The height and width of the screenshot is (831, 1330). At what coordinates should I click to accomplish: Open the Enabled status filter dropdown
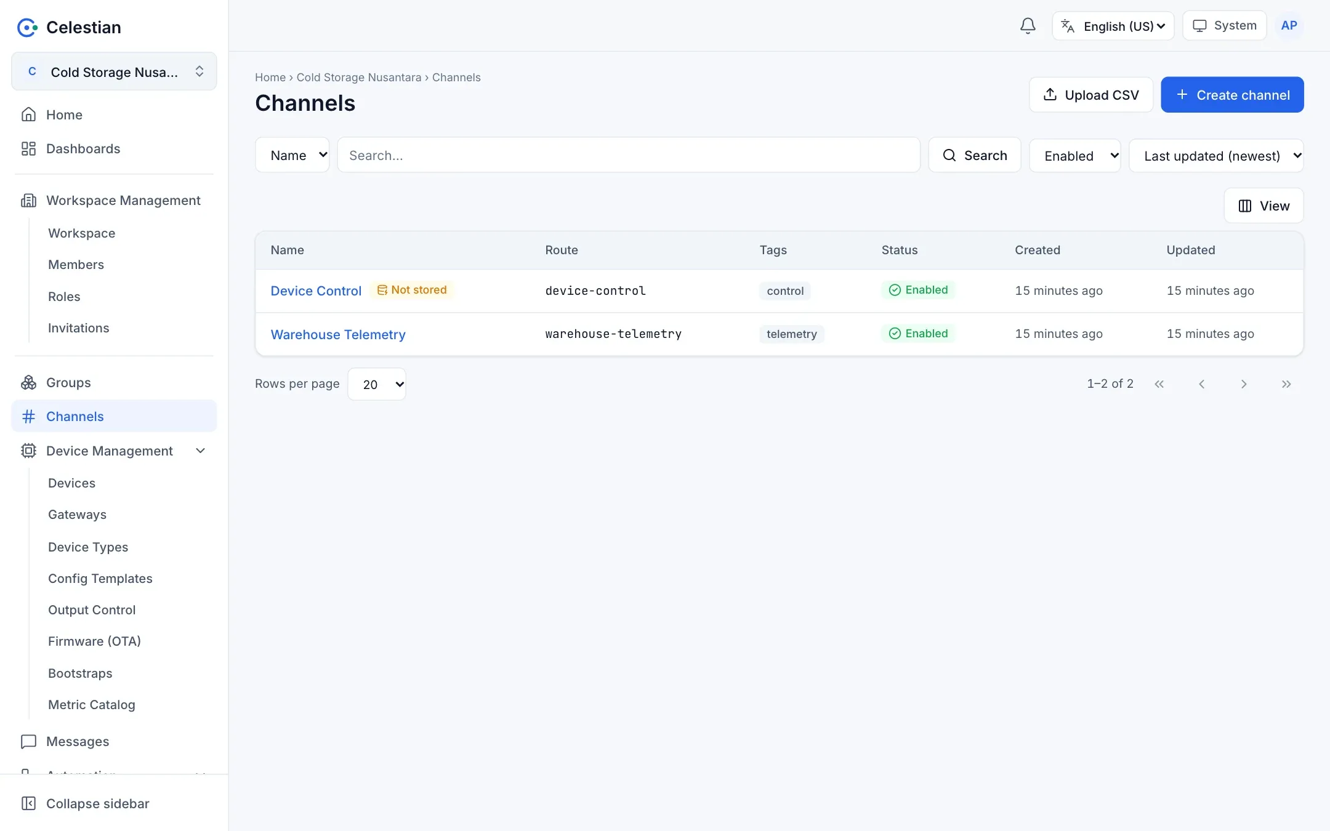click(x=1074, y=156)
